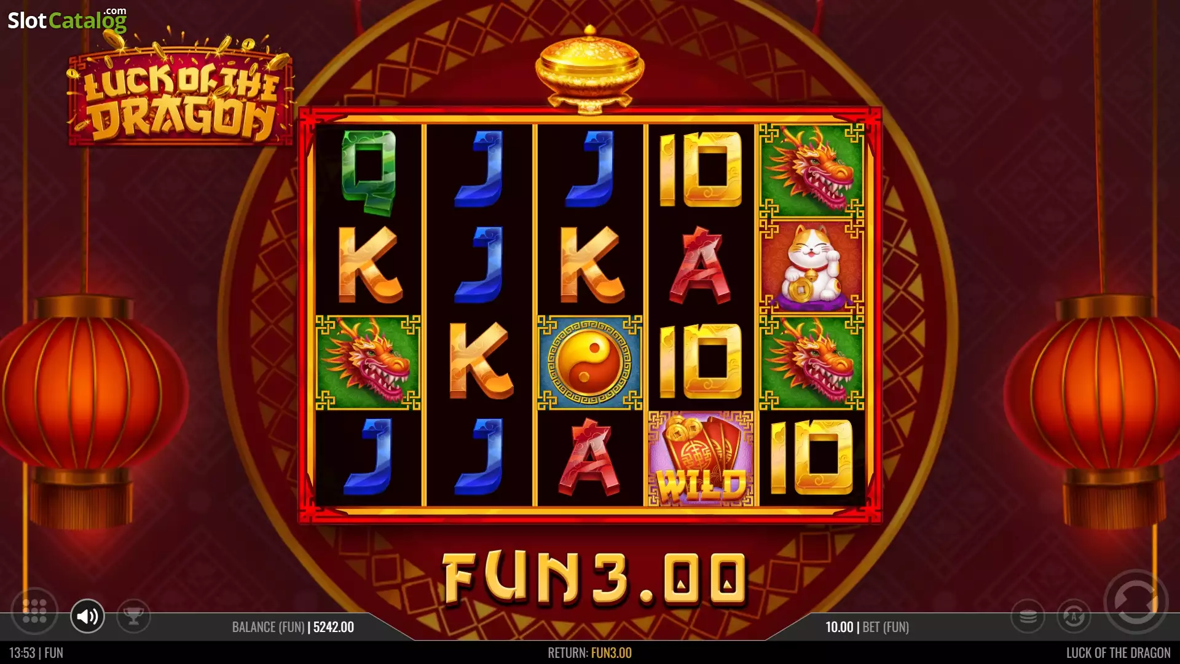The image size is (1180, 664).
Task: Click the Luck of the Dragon logo
Action: (180, 92)
